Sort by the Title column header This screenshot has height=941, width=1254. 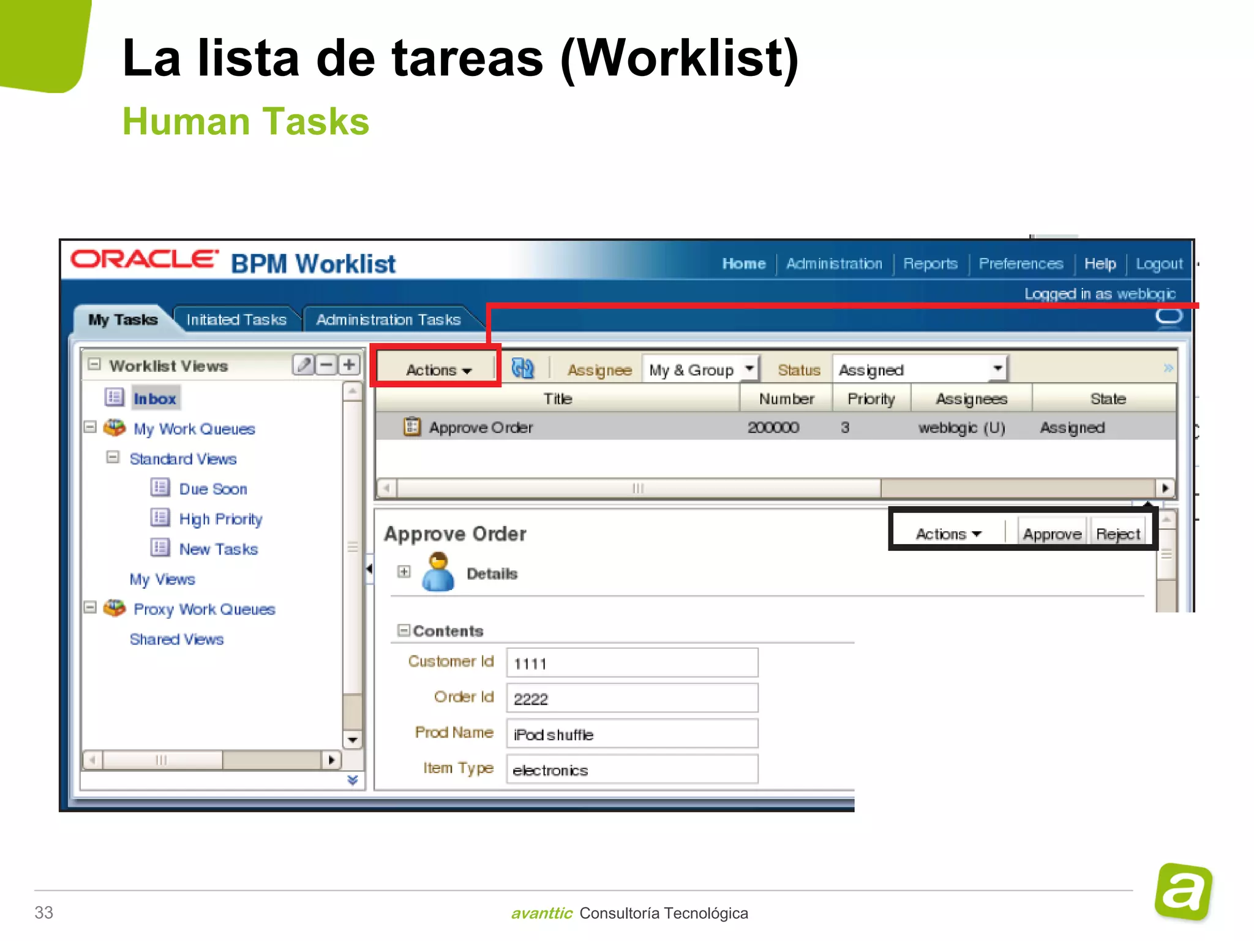pos(558,398)
